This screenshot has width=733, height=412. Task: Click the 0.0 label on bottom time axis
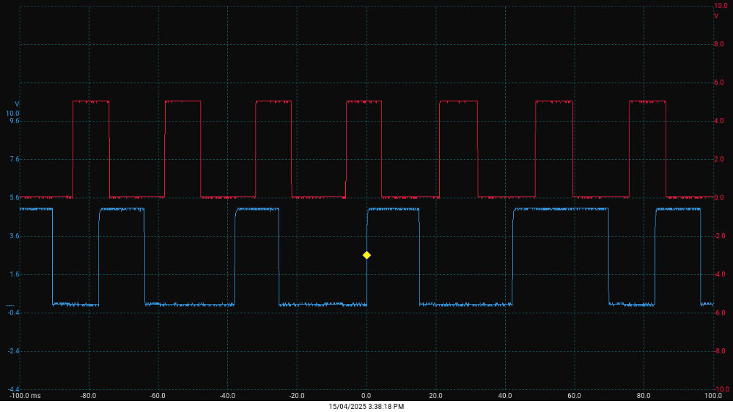pos(366,396)
